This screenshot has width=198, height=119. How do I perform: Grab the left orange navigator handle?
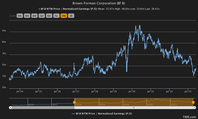[74, 102]
